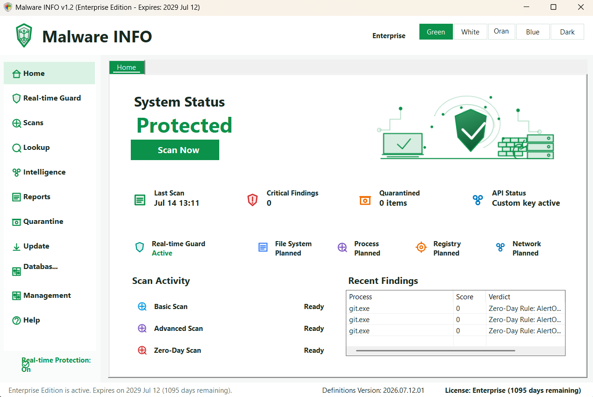Click the Quarantine box sidebar icon
The width and height of the screenshot is (593, 397).
click(16, 222)
